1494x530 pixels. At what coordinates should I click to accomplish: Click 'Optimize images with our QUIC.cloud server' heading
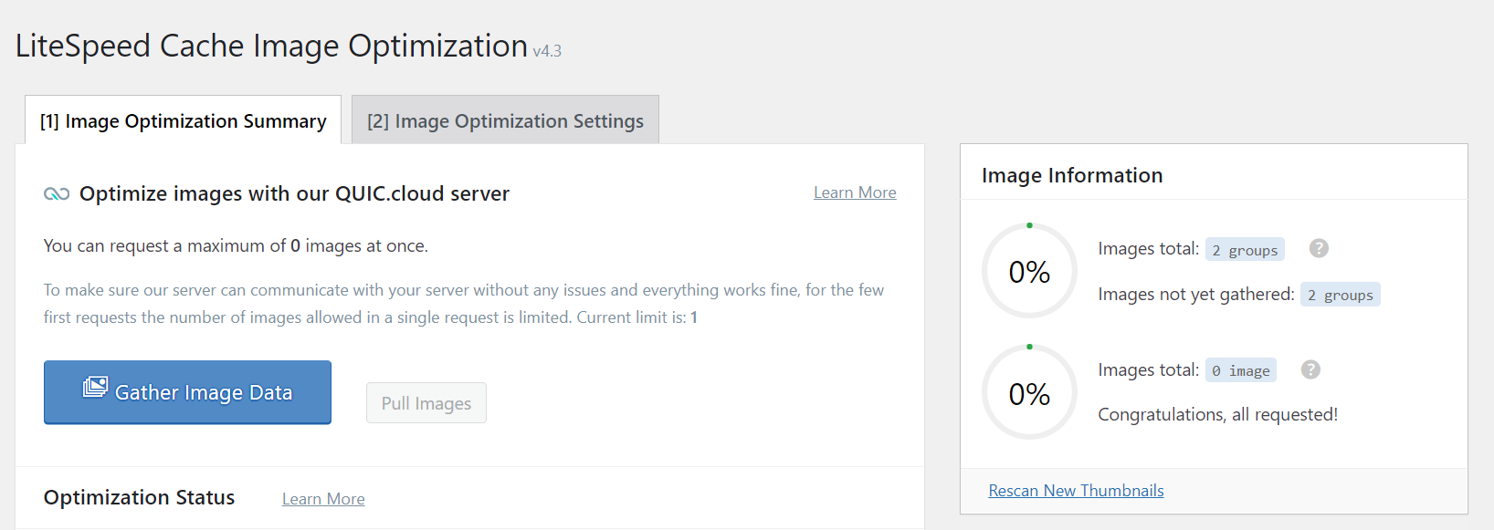click(x=294, y=193)
